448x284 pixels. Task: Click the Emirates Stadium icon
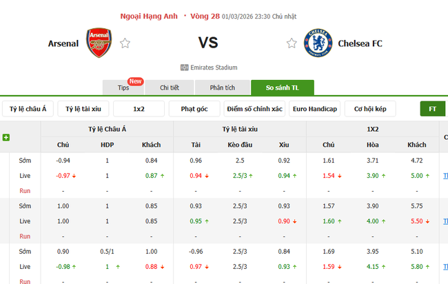[184, 68]
